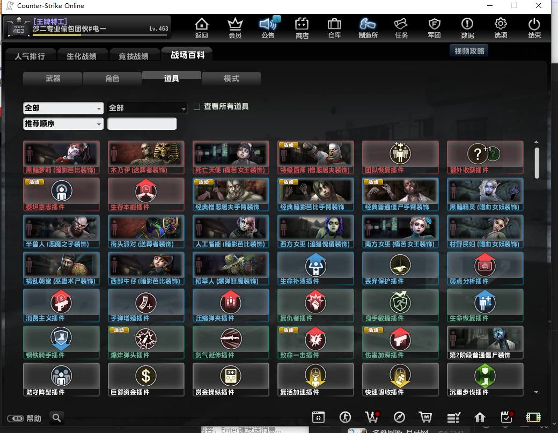
Task: Open the 军团 clan shield icon
Action: coord(434,28)
